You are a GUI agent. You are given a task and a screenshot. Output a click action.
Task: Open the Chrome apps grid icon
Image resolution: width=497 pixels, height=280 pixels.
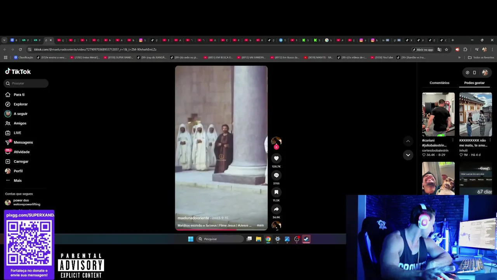pos(5,58)
